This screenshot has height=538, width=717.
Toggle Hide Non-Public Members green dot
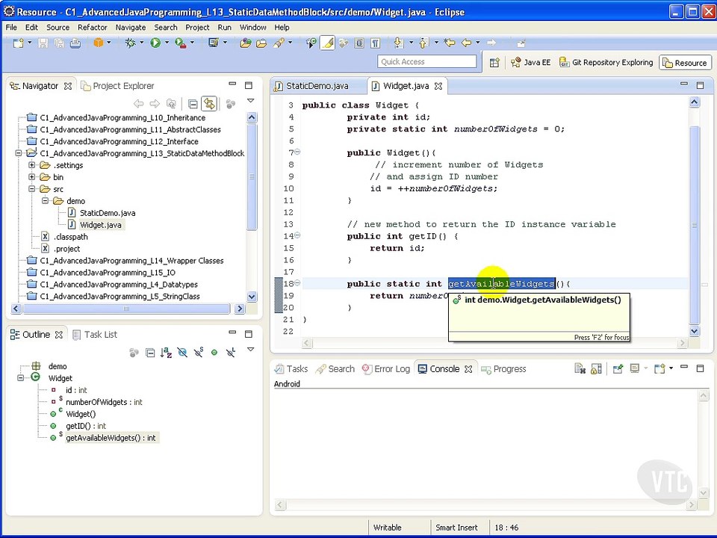coord(214,353)
